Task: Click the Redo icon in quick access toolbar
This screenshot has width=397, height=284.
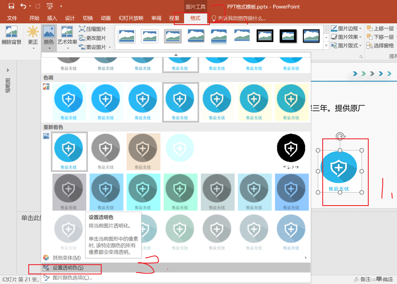Action: coord(38,6)
